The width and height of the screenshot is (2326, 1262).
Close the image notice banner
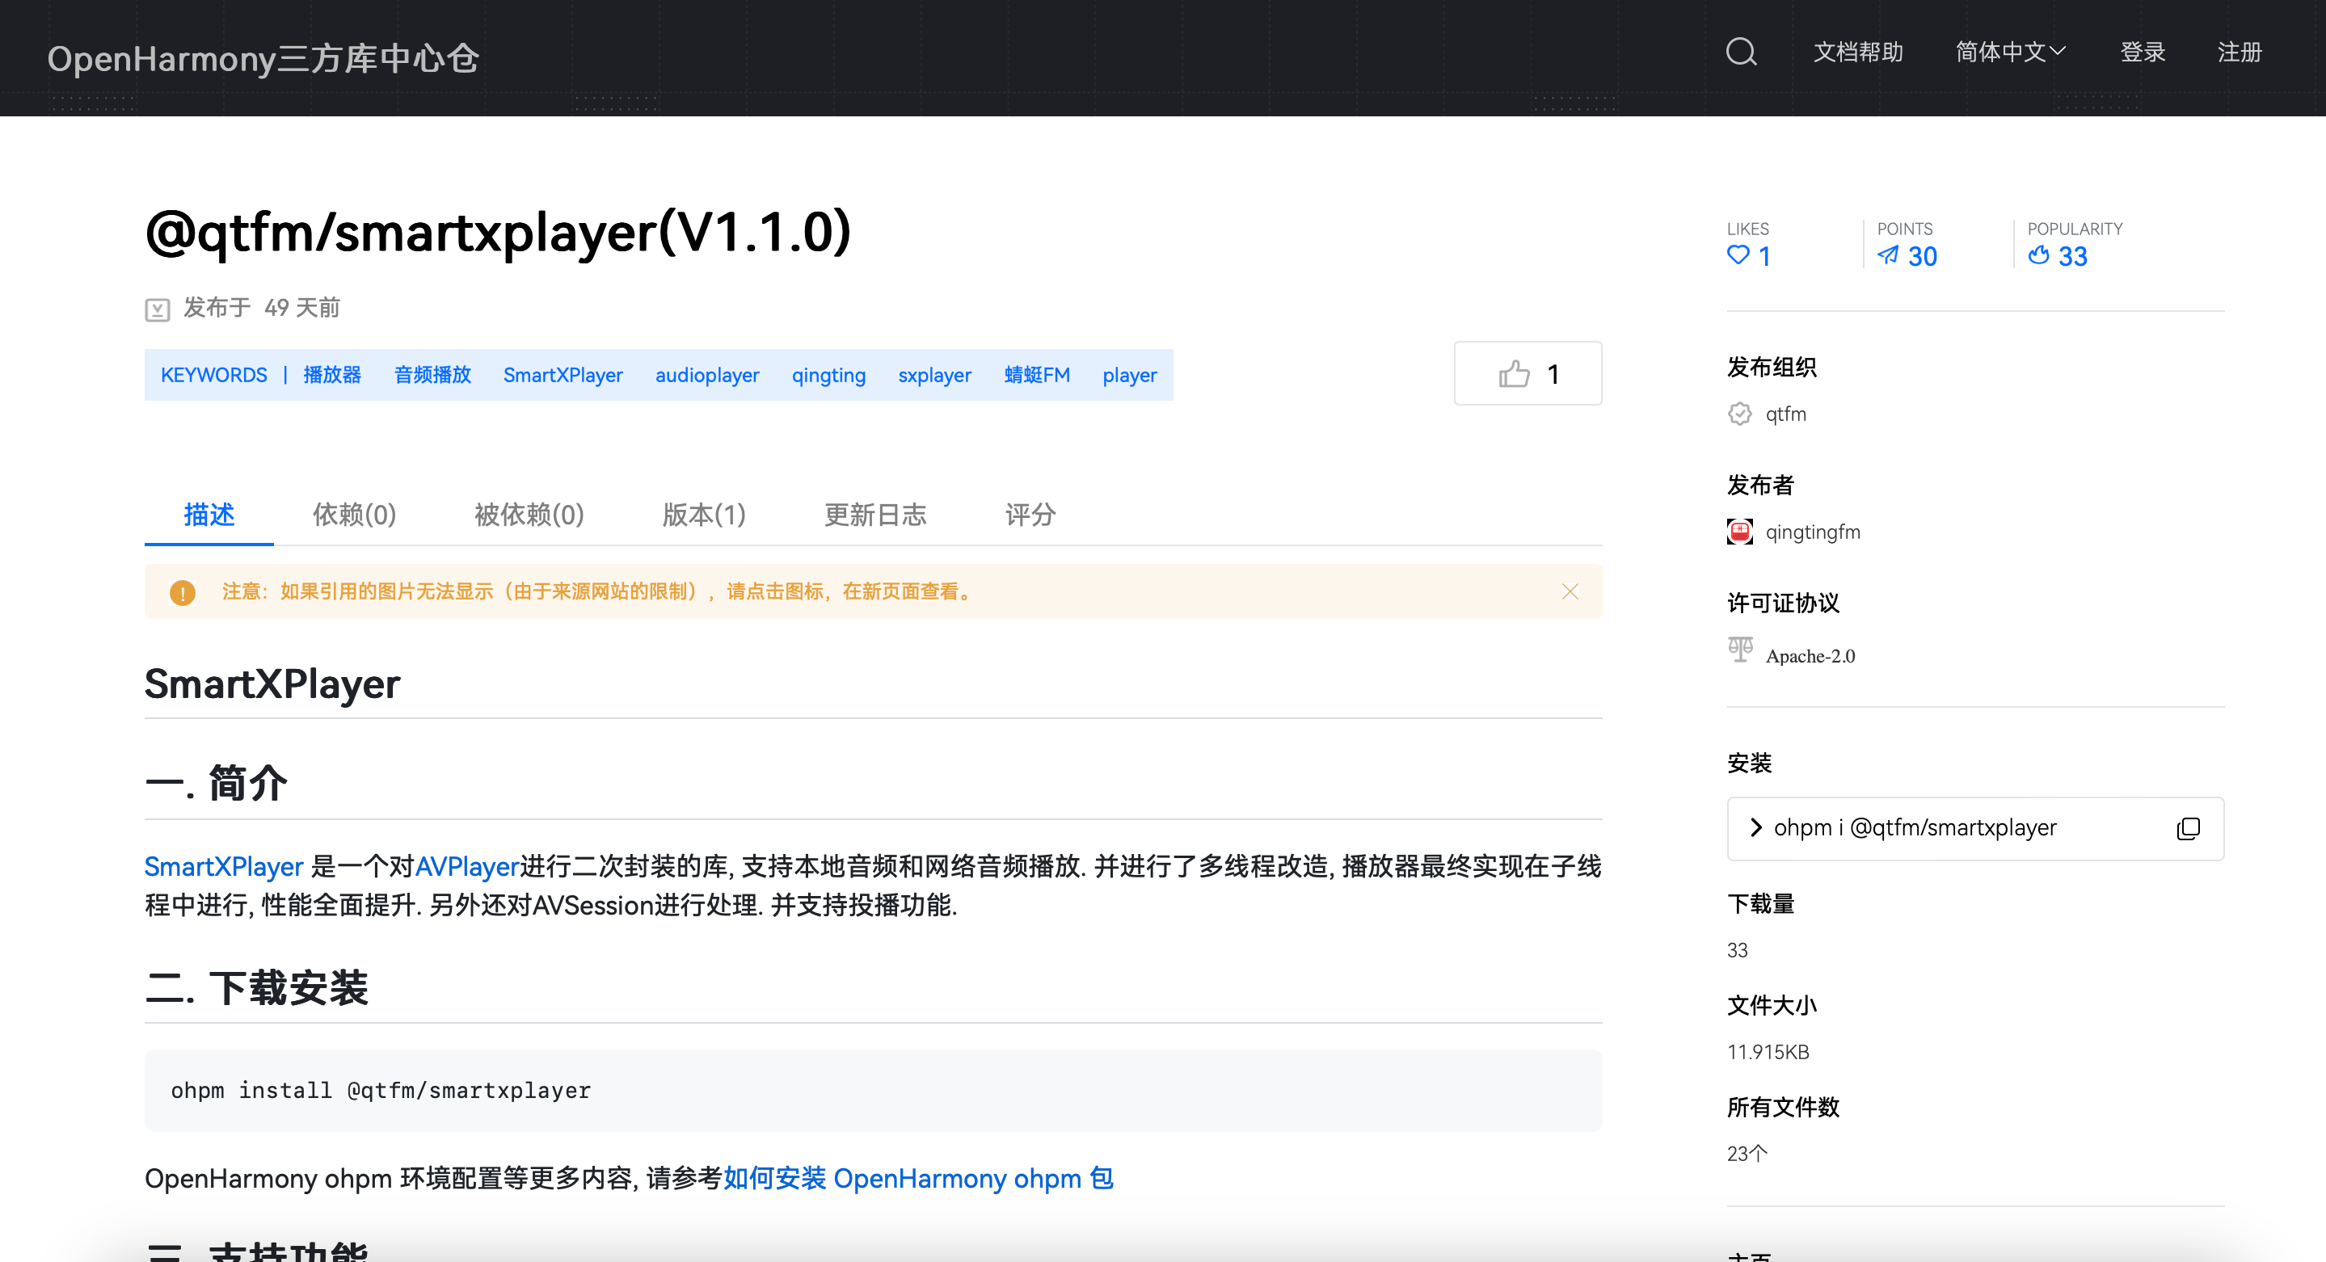coord(1570,591)
